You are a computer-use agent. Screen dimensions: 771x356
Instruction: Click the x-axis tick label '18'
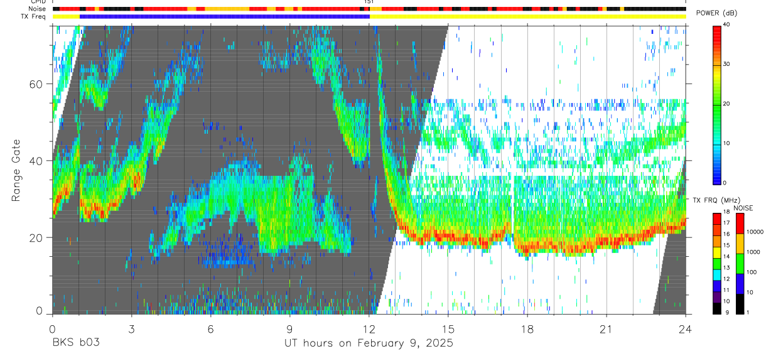[527, 330]
